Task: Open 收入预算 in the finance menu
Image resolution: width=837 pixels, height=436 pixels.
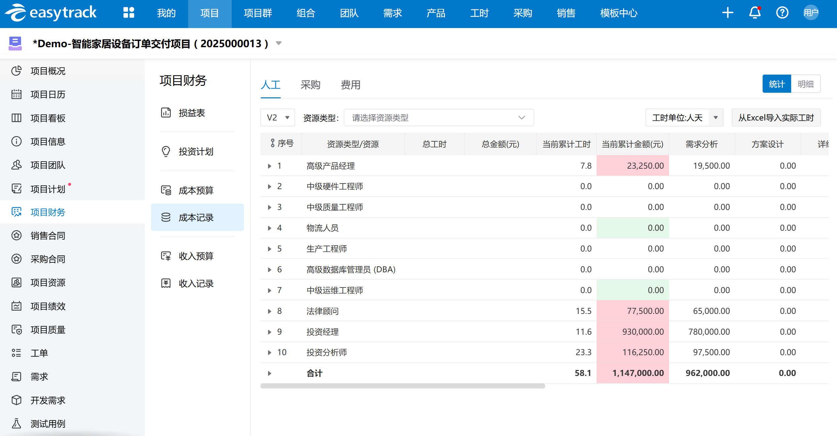Action: (196, 256)
